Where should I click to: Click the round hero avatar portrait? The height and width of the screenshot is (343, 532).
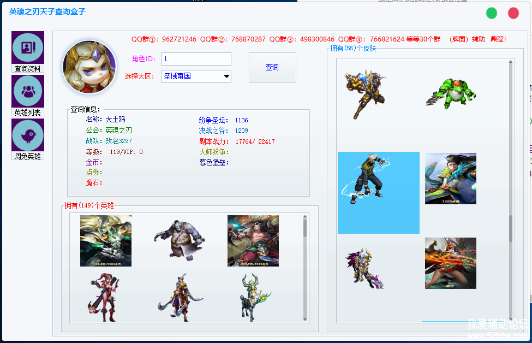click(89, 67)
